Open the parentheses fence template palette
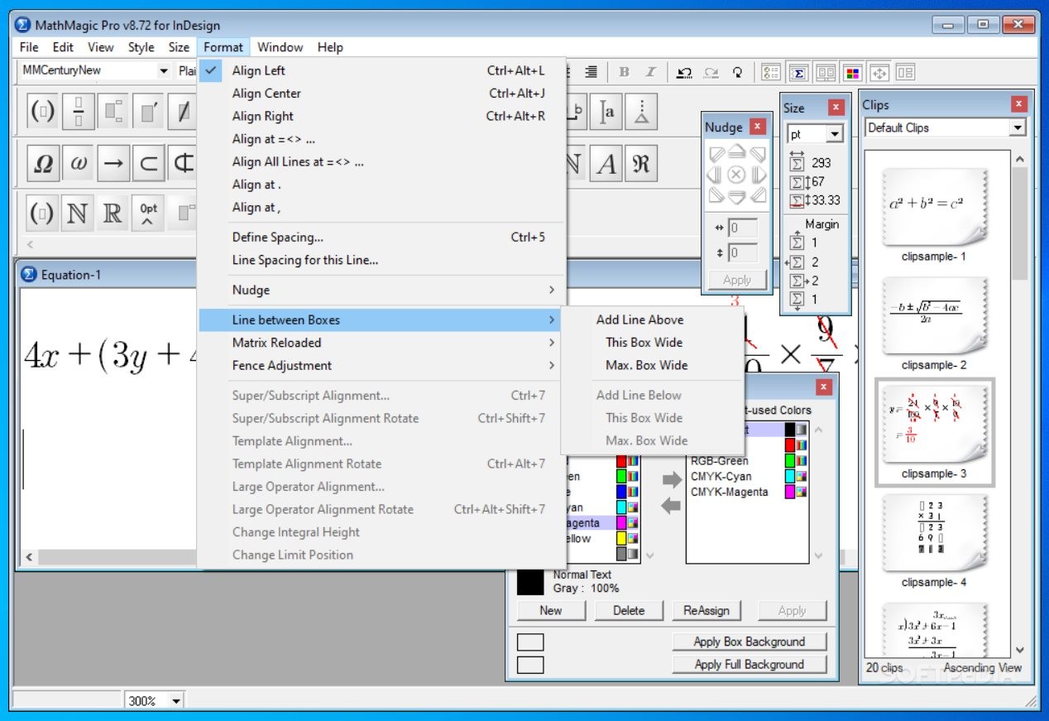Viewport: 1049px width, 721px height. [42, 112]
